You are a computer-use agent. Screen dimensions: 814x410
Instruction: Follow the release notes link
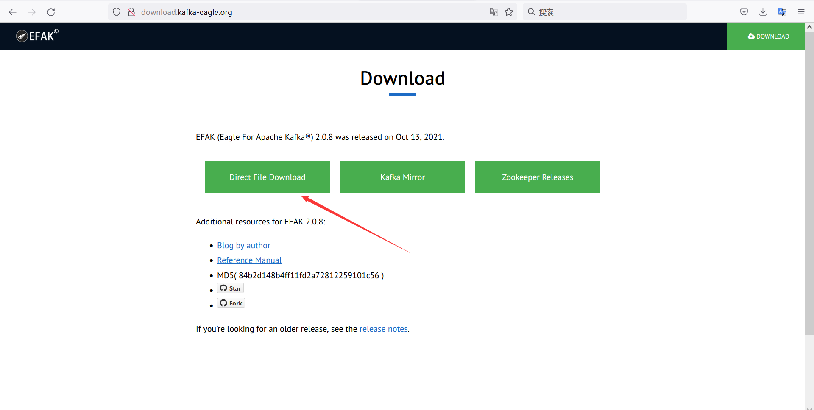click(384, 329)
